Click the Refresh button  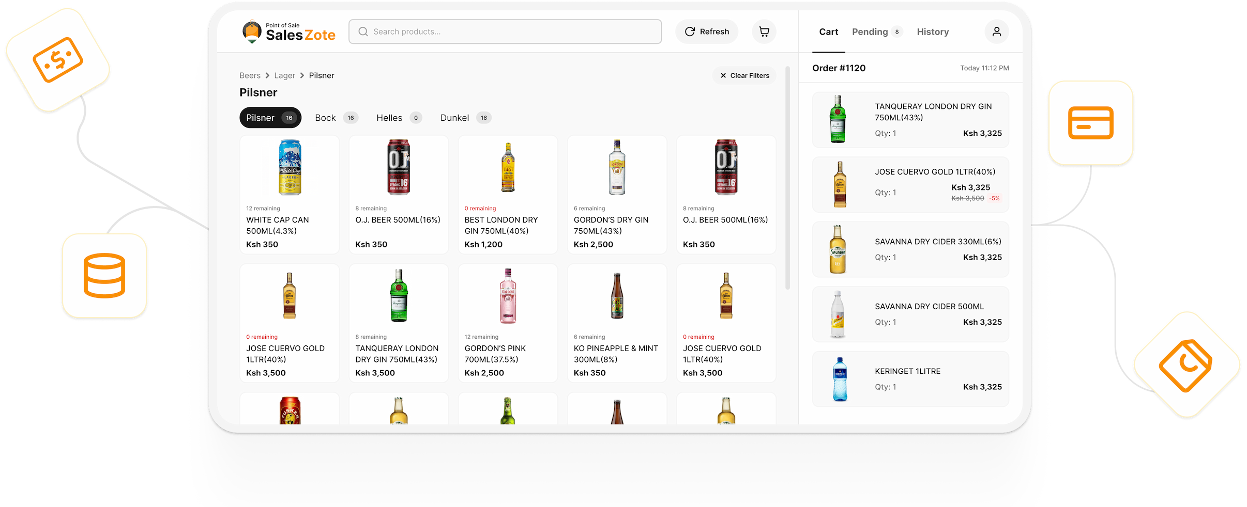click(706, 31)
